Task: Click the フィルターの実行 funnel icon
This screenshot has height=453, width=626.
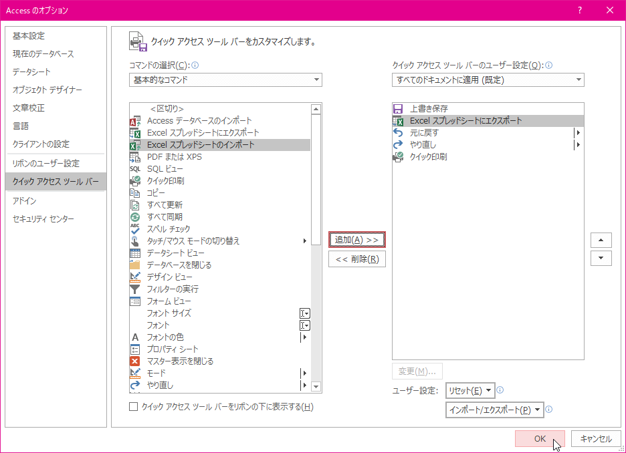Action: pyautogui.click(x=135, y=289)
